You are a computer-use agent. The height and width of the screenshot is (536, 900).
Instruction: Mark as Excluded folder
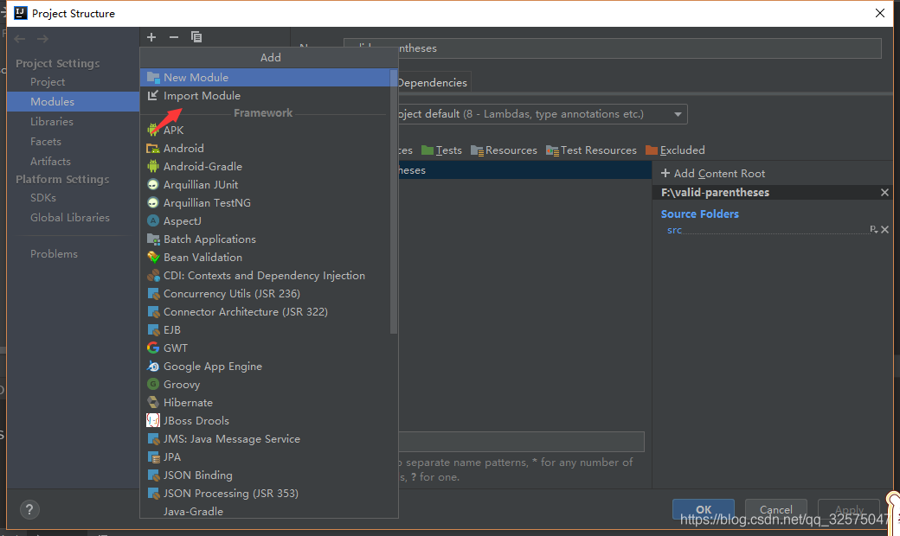(675, 150)
